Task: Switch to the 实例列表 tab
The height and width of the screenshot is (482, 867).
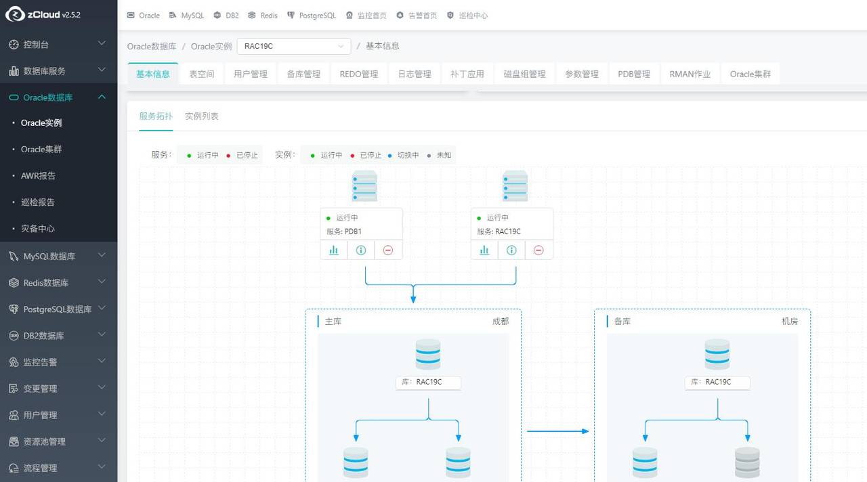Action: [x=201, y=116]
